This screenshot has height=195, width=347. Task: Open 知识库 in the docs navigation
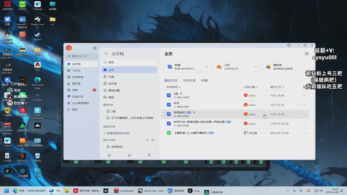129,84
